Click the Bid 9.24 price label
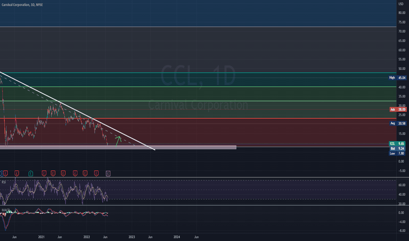The height and width of the screenshot is (241, 409). (397, 149)
